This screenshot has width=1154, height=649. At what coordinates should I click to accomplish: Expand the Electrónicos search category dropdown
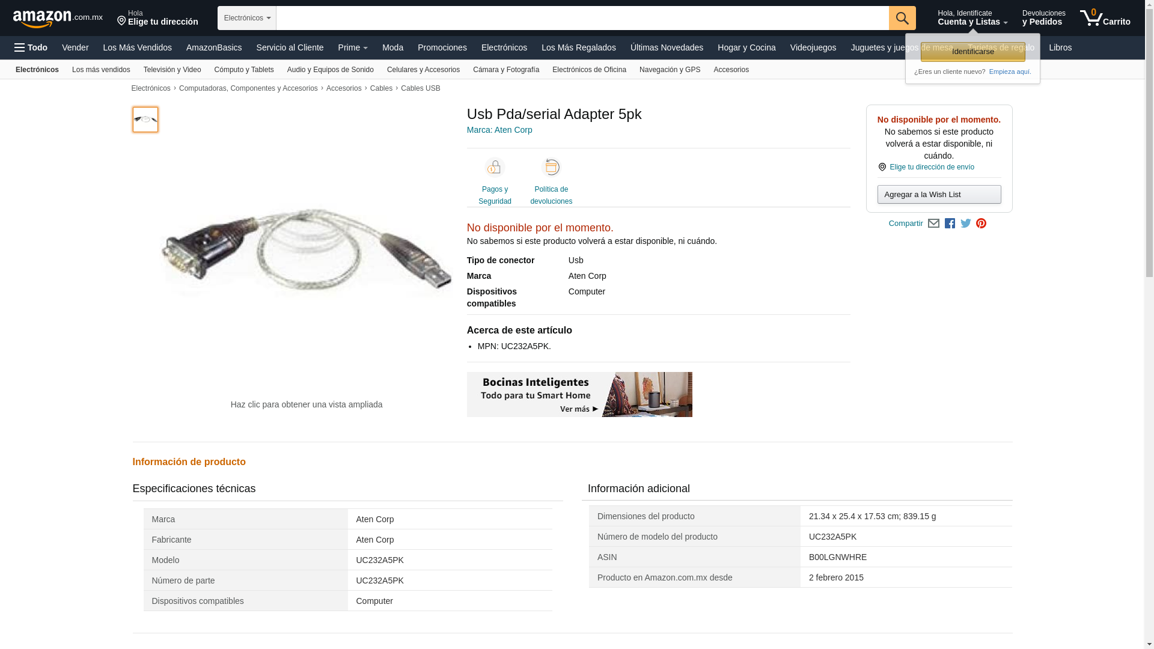click(x=247, y=18)
